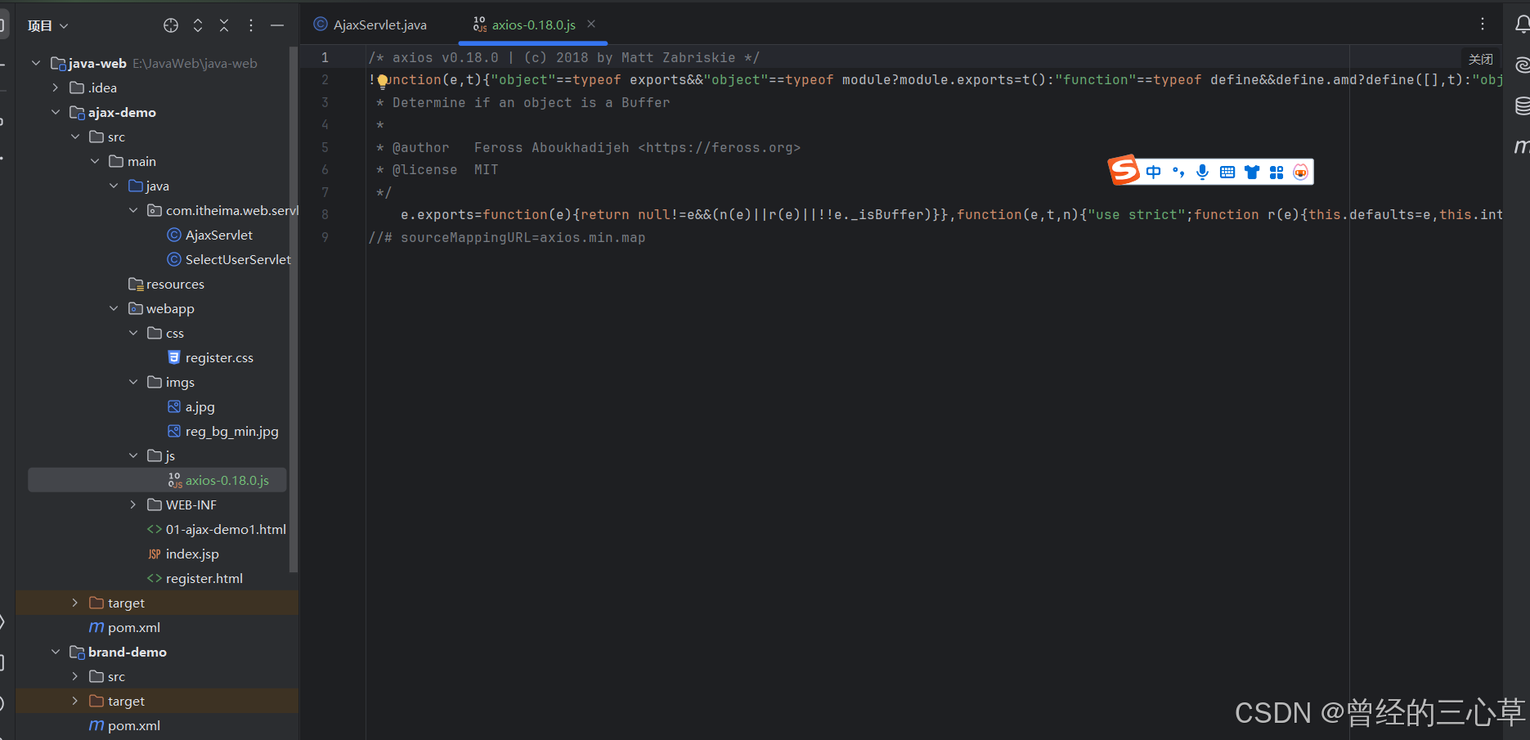This screenshot has width=1530, height=740.
Task: Collapse the js folder
Action: 134,455
